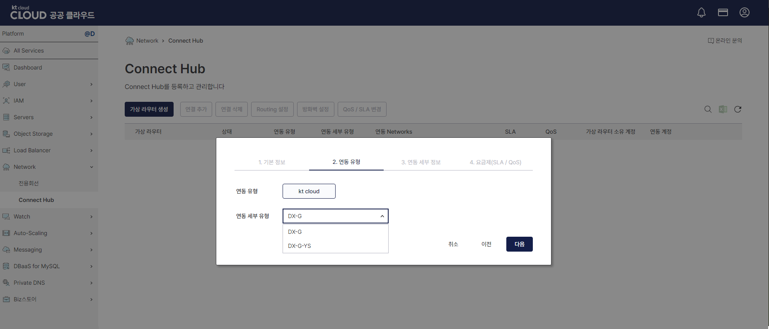Refresh the Connect Hub list
The image size is (769, 329).
point(738,109)
